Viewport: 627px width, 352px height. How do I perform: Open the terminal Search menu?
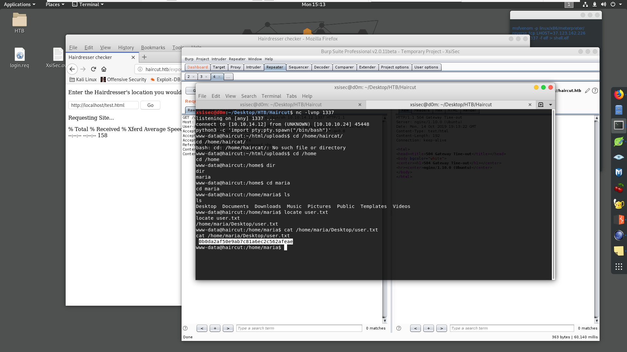click(249, 96)
